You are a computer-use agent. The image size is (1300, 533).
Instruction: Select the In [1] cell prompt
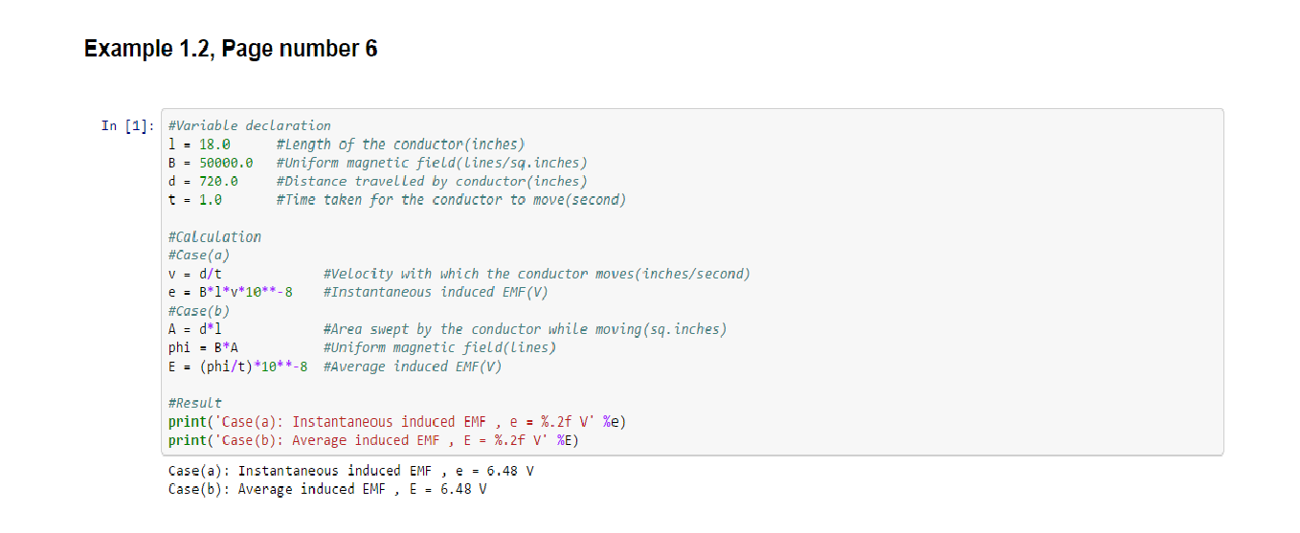(x=127, y=126)
